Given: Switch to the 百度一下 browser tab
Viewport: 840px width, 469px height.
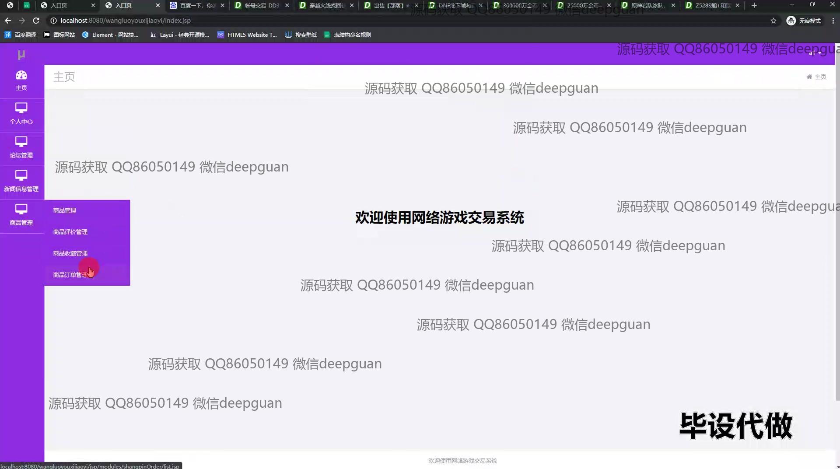Looking at the screenshot, I should click(197, 5).
